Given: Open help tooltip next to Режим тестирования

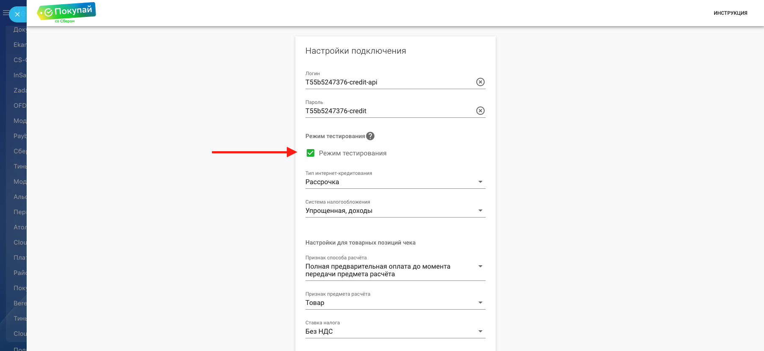Looking at the screenshot, I should [x=370, y=136].
